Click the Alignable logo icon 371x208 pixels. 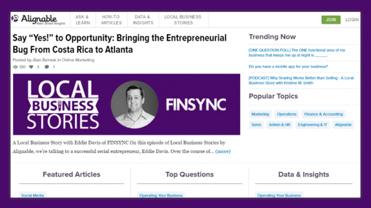tap(15, 19)
